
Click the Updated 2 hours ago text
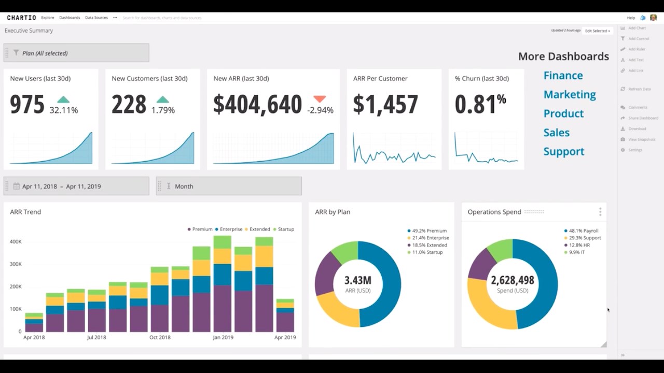coord(566,31)
